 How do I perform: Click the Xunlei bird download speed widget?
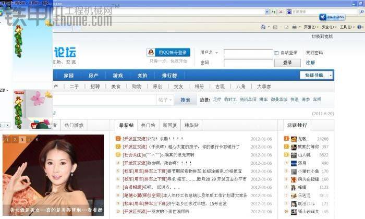coord(332,17)
